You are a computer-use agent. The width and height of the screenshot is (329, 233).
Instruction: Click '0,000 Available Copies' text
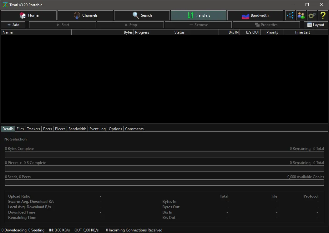[306, 177]
